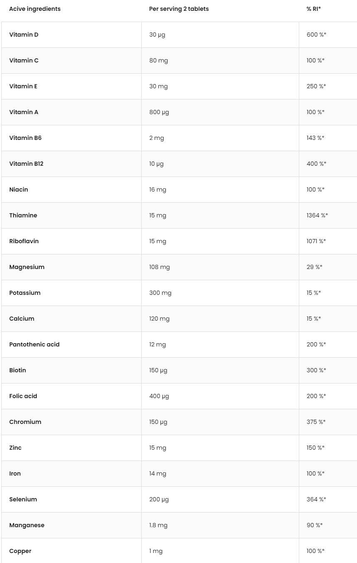The image size is (357, 563).
Task: Click the '% RI*' column header
Action: pos(313,9)
